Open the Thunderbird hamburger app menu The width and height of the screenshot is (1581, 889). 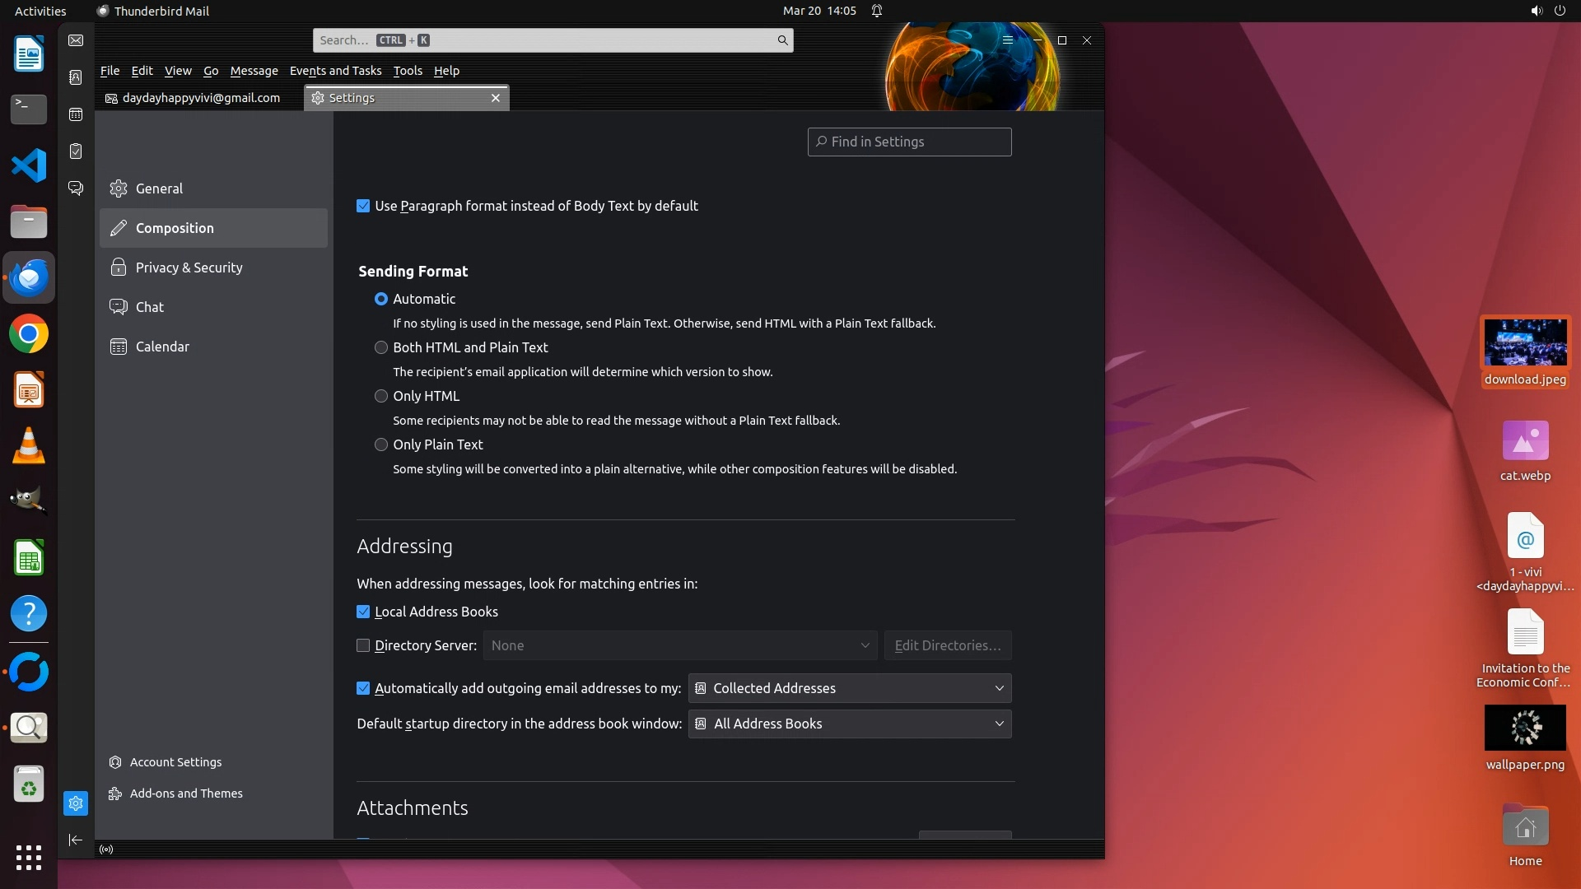point(1007,40)
